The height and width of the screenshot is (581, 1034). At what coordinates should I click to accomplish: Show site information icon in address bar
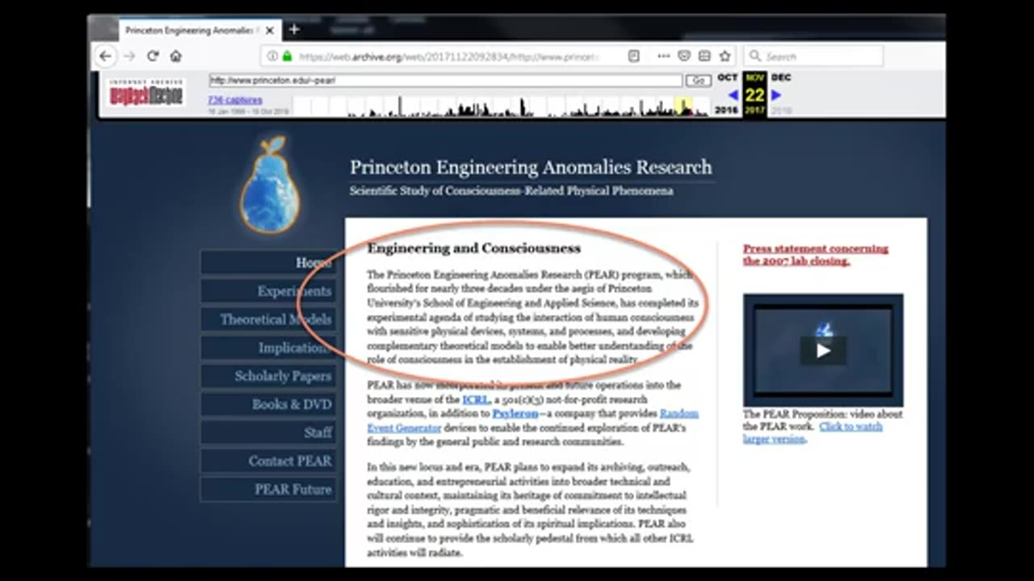click(x=272, y=56)
